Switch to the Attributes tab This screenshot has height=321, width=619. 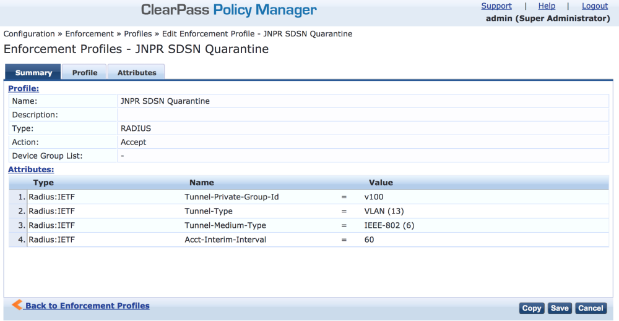click(137, 72)
